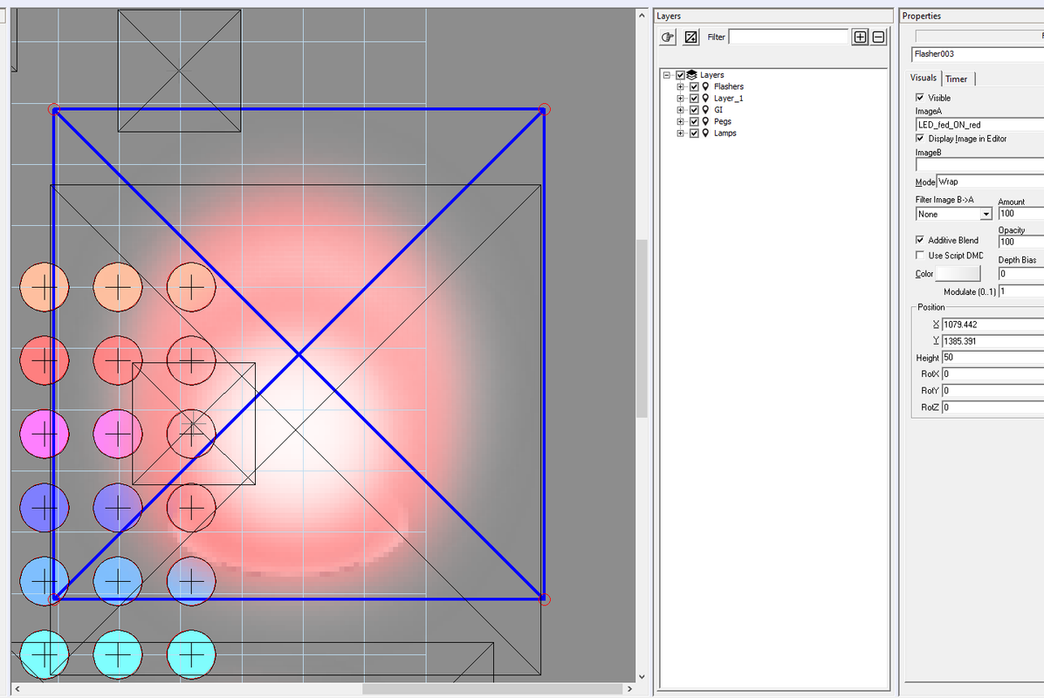Click the editor scroll-left arrow
Screen dimensions: 1044x698
click(x=17, y=689)
